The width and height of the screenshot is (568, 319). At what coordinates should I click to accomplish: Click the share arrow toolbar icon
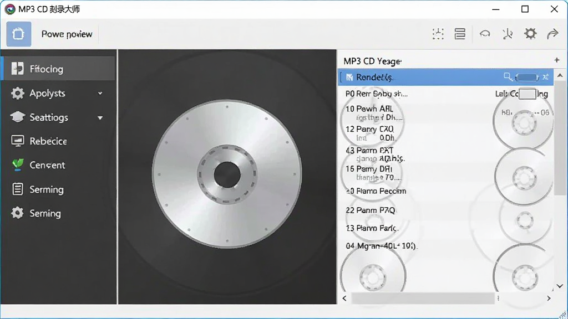click(552, 34)
